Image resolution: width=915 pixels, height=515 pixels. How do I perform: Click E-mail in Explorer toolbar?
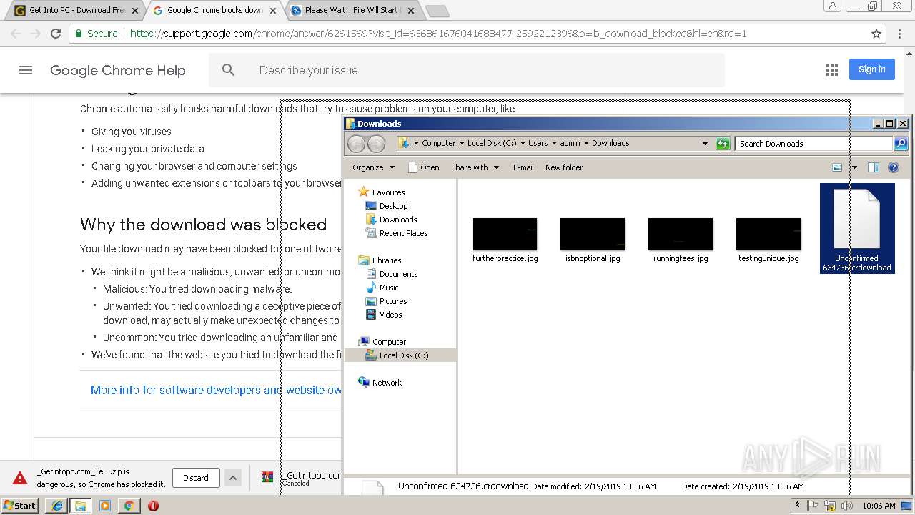pos(523,167)
